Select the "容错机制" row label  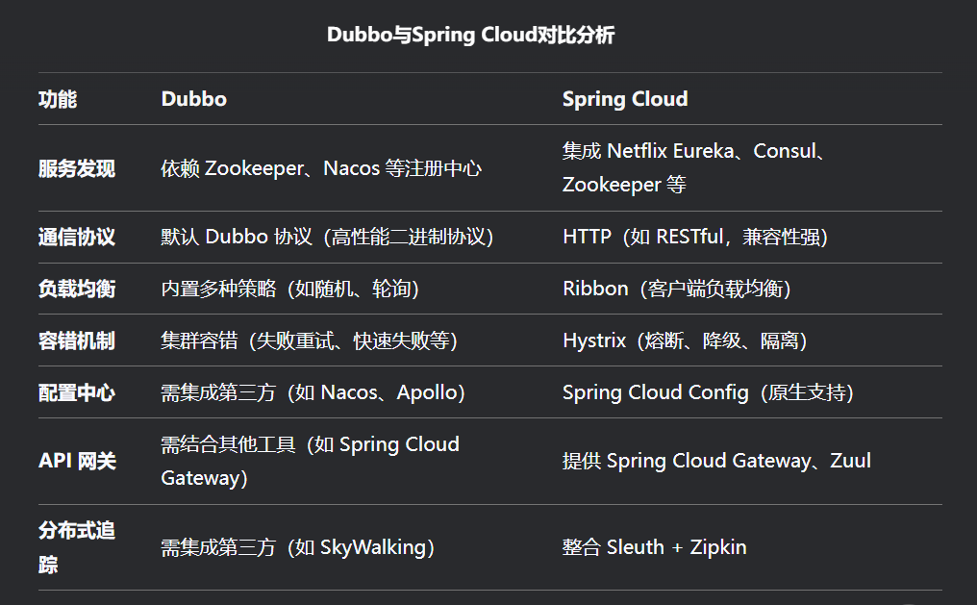point(77,340)
